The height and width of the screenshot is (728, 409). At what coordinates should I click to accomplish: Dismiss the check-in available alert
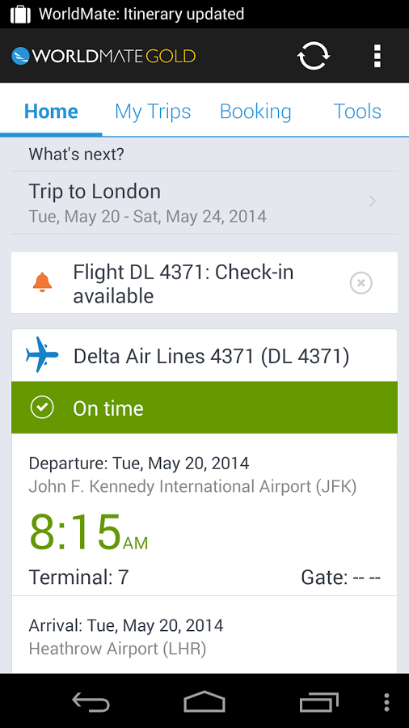click(x=361, y=283)
